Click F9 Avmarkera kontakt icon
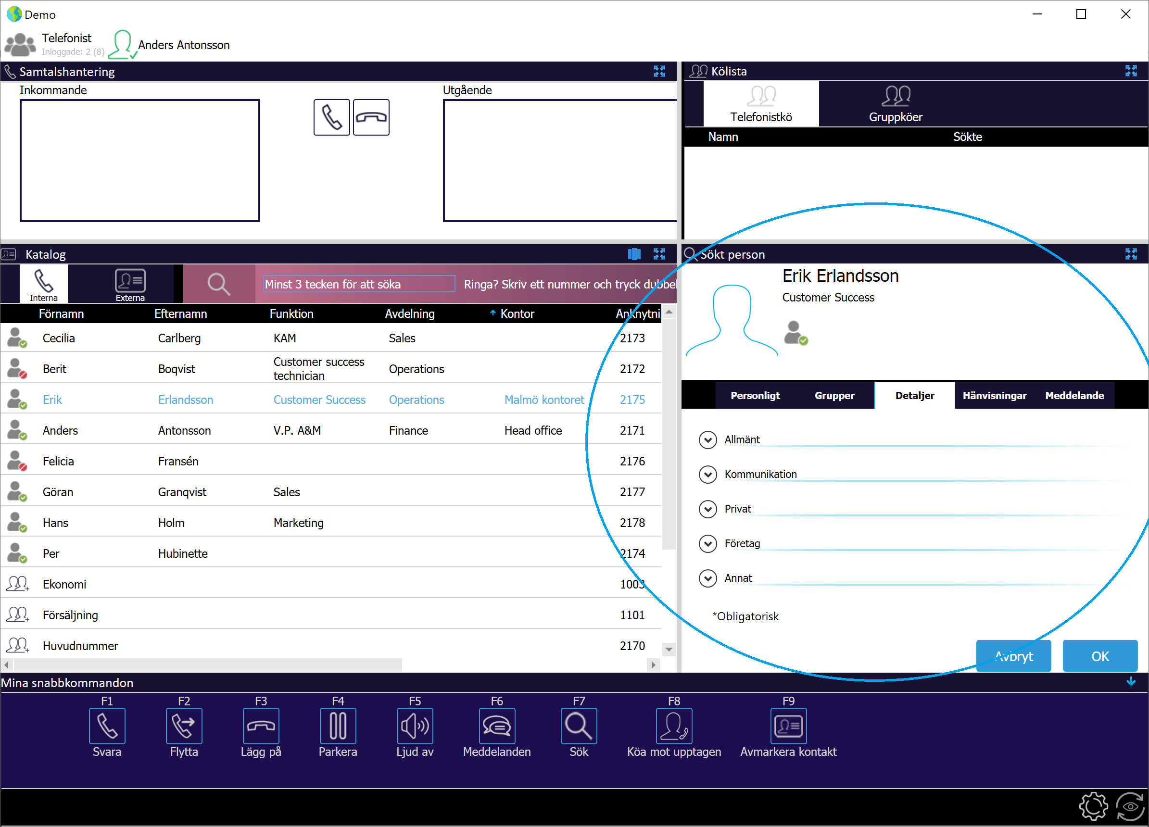The width and height of the screenshot is (1149, 827). tap(789, 726)
